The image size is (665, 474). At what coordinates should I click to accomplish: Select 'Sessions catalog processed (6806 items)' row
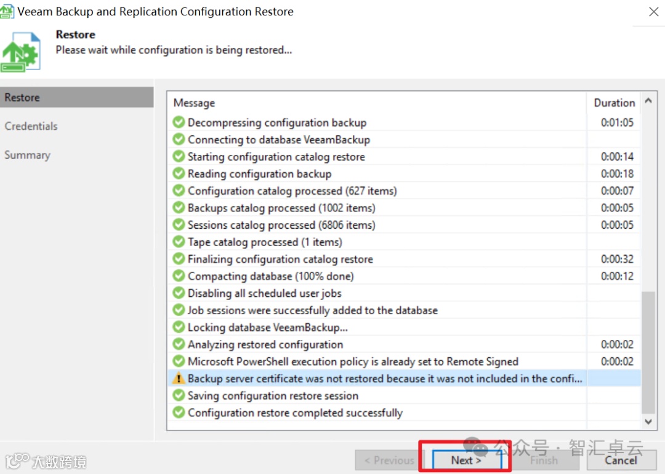(x=404, y=224)
